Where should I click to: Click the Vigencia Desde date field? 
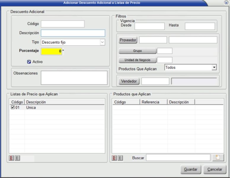click(149, 26)
